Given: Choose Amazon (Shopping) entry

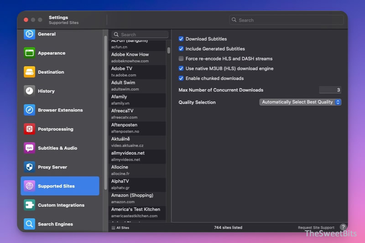Looking at the screenshot, I should (137, 198).
